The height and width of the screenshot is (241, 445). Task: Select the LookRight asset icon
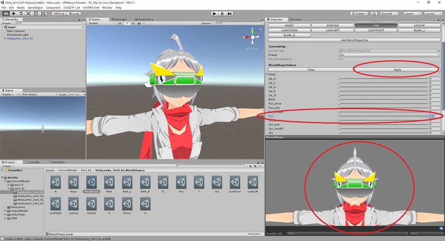click(x=56, y=204)
